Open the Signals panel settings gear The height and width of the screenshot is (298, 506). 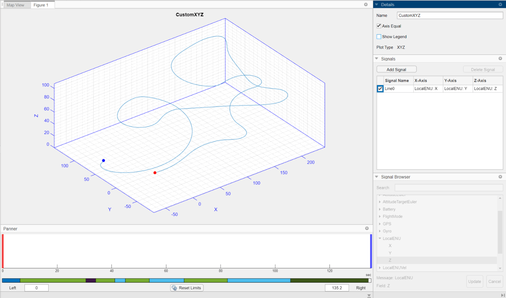(x=500, y=59)
